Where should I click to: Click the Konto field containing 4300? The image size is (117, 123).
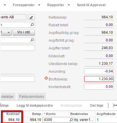[x=58, y=120]
